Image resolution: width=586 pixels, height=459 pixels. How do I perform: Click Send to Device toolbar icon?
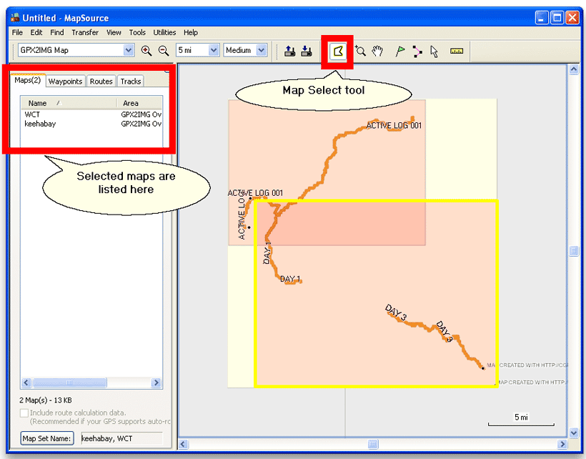(289, 51)
